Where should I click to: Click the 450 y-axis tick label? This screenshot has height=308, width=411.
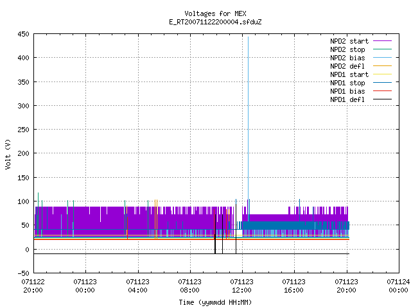tap(23, 34)
